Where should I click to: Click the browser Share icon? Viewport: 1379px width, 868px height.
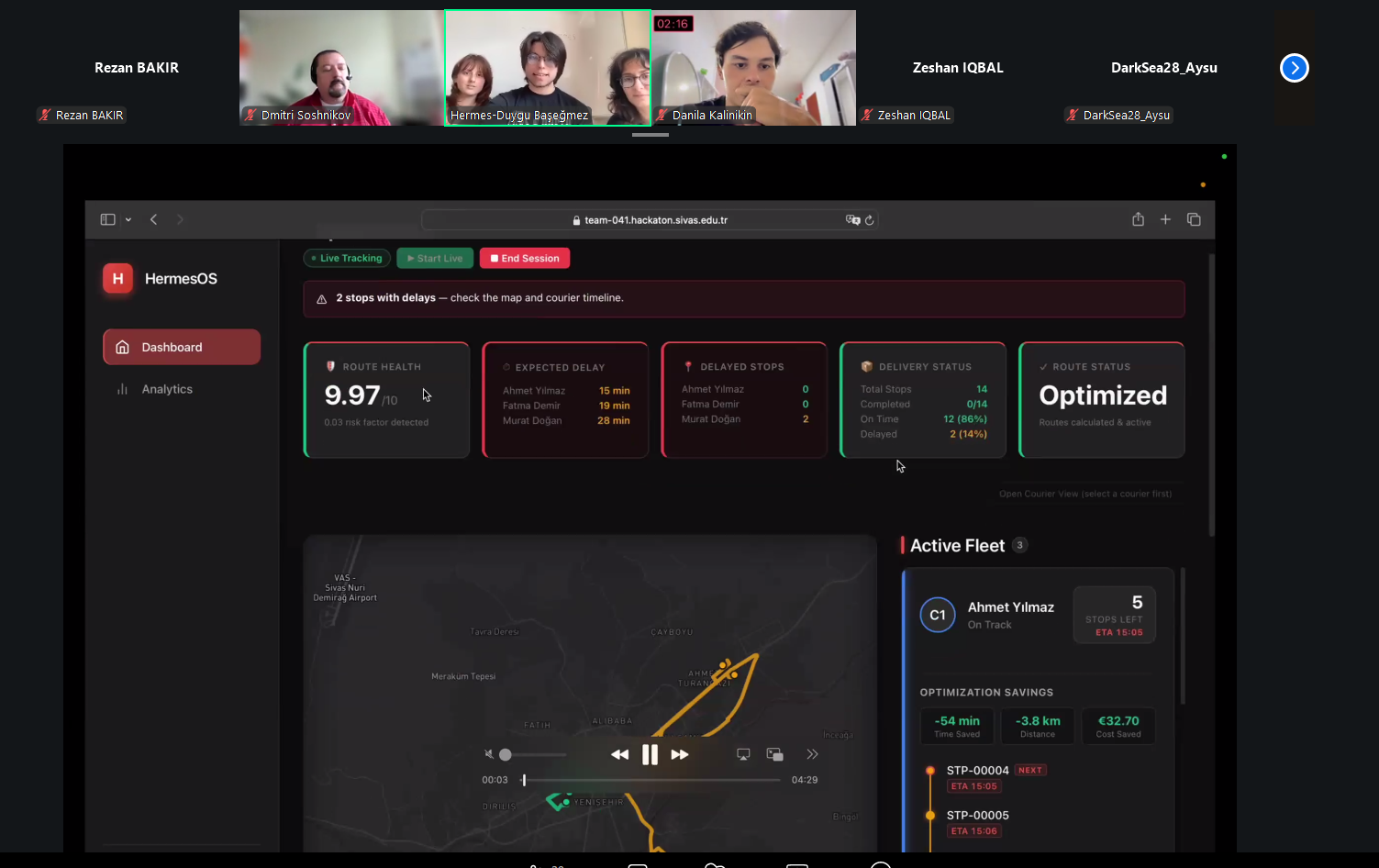(1138, 219)
